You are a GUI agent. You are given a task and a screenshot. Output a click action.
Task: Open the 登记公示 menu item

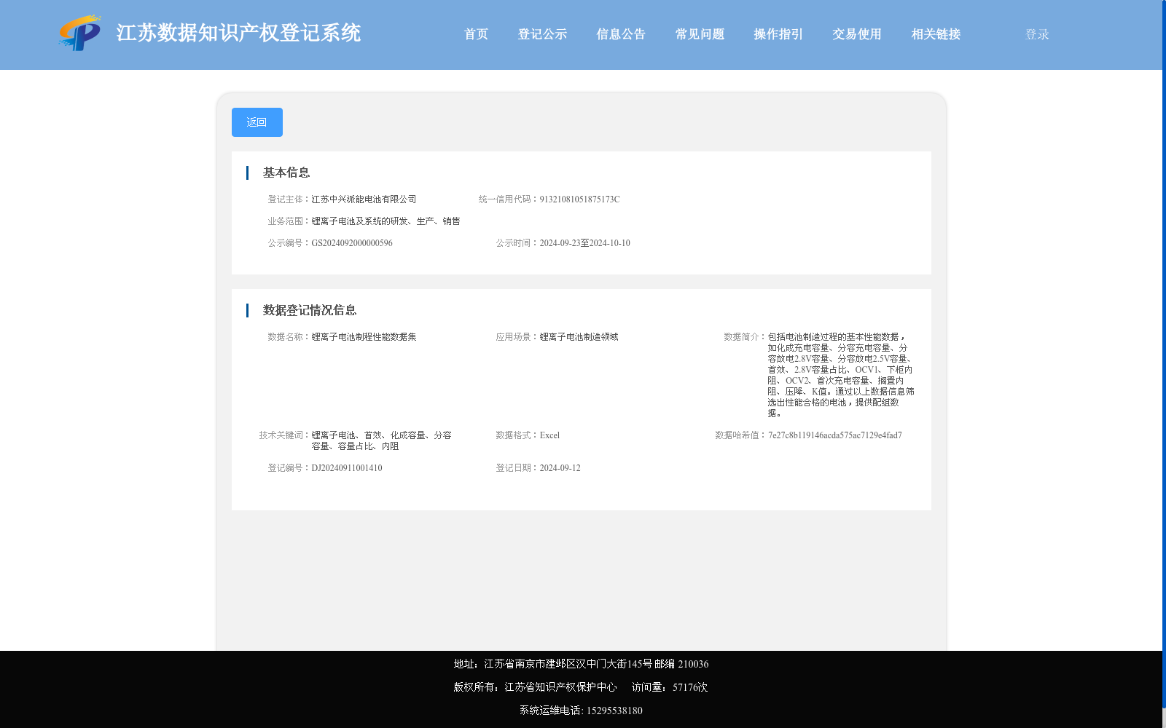542,34
